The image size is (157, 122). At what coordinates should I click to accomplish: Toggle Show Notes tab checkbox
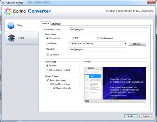tap(55, 88)
